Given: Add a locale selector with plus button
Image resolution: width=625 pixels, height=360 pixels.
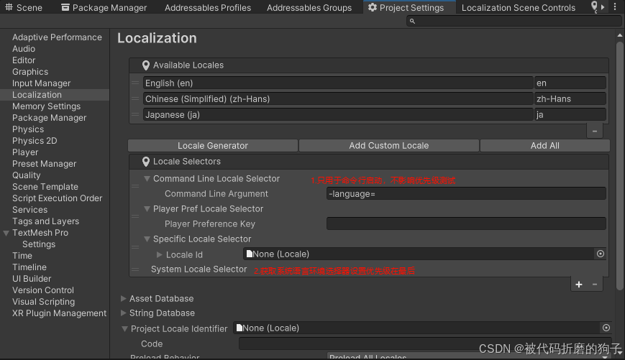Looking at the screenshot, I should tap(579, 285).
